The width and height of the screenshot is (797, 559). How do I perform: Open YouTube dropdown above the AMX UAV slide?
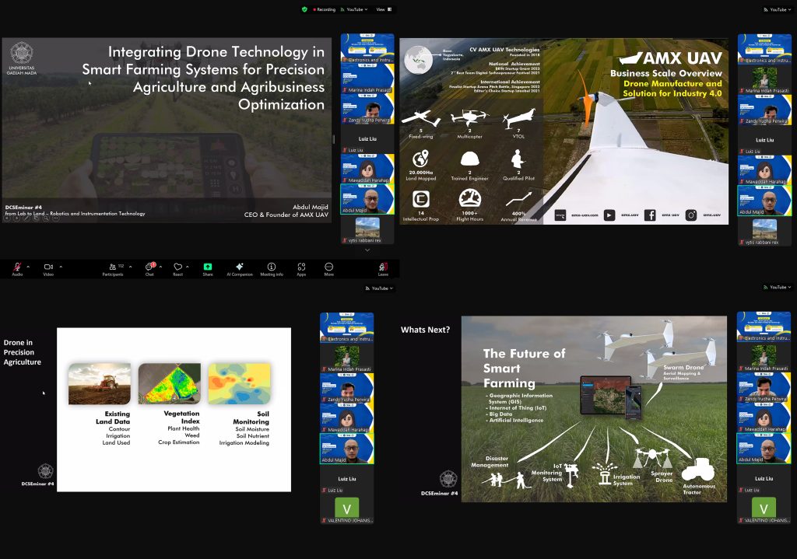[778, 9]
